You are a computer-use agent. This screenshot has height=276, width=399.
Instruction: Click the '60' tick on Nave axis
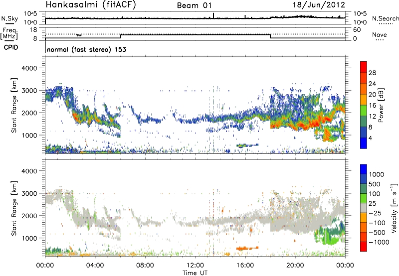(357, 30)
